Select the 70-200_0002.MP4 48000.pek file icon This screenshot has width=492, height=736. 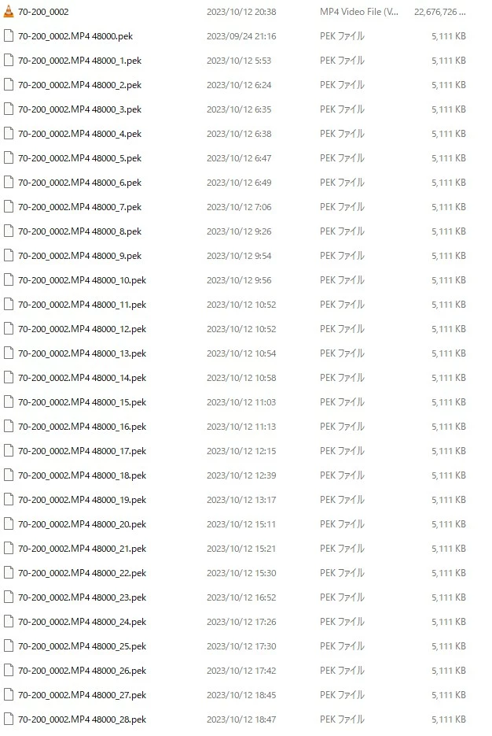(9, 36)
